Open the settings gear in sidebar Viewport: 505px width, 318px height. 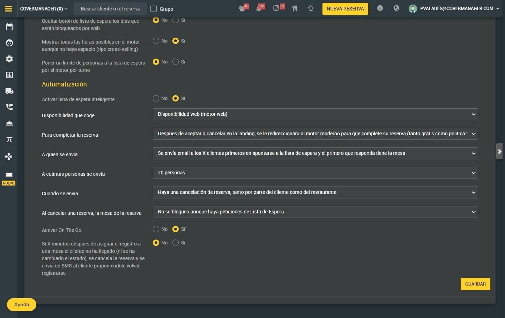click(x=9, y=59)
